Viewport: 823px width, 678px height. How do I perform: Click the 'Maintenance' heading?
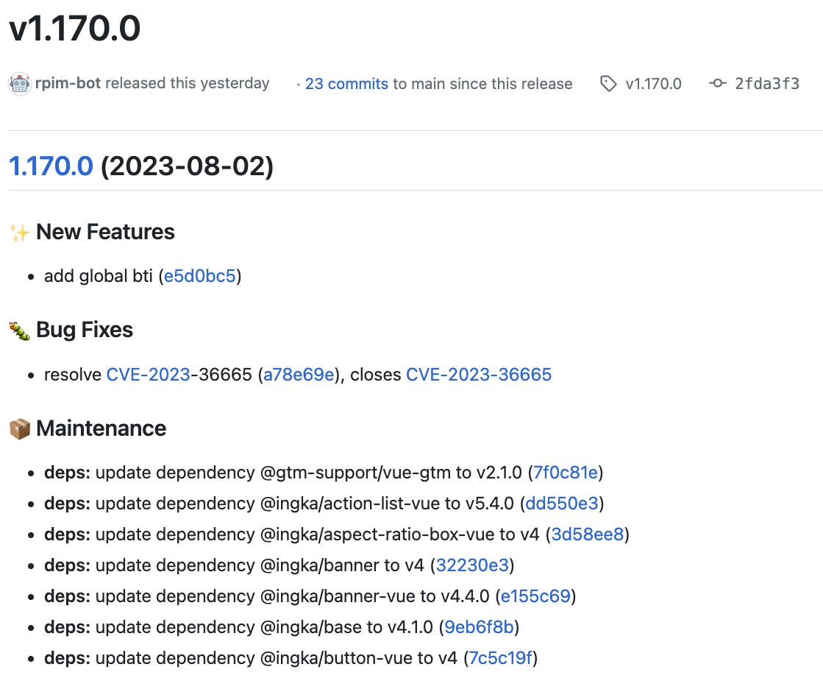(x=101, y=428)
